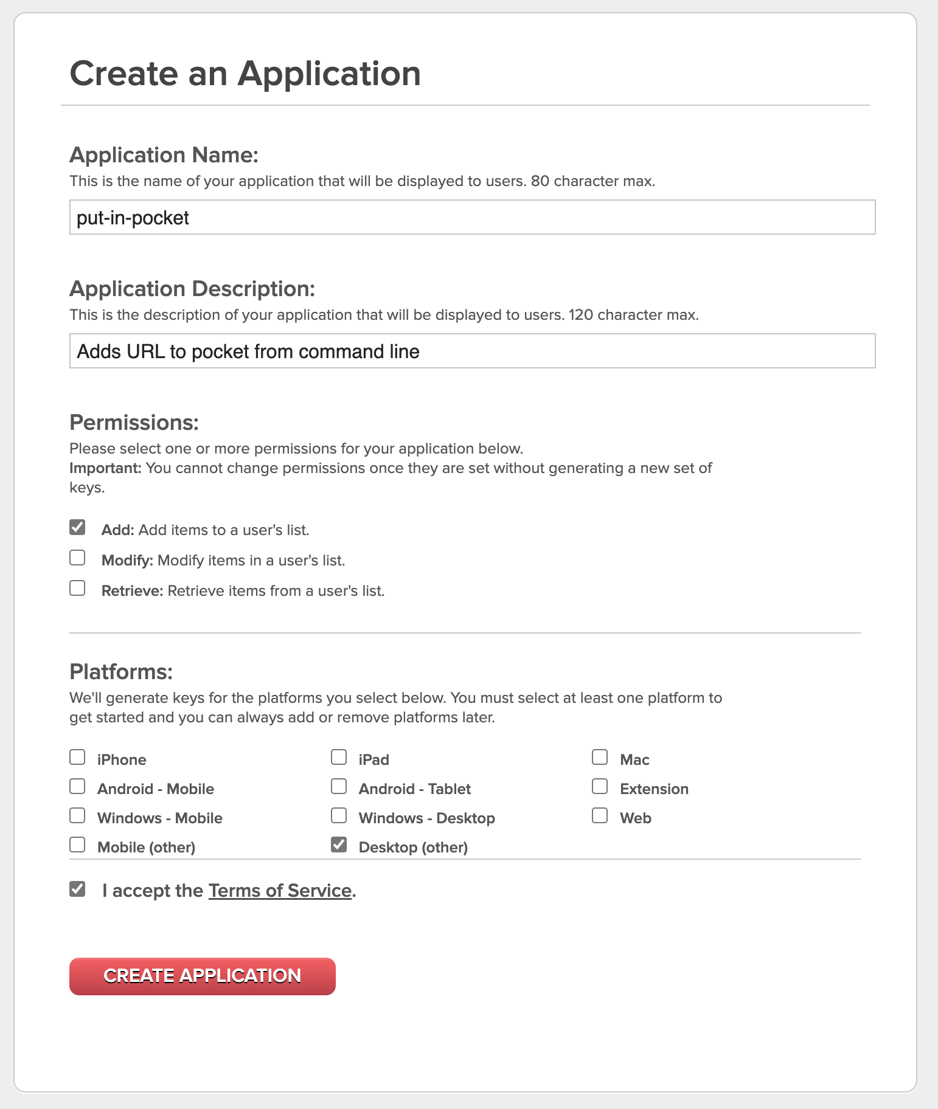Select the iPad platform
Image resolution: width=938 pixels, height=1109 pixels.
[338, 756]
